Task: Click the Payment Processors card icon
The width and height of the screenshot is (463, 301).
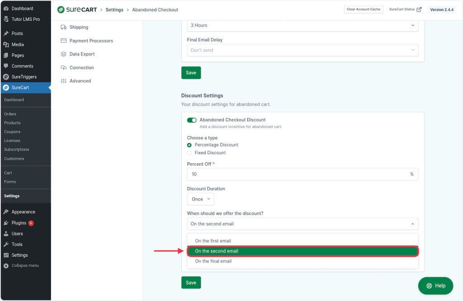Action: tap(64, 41)
